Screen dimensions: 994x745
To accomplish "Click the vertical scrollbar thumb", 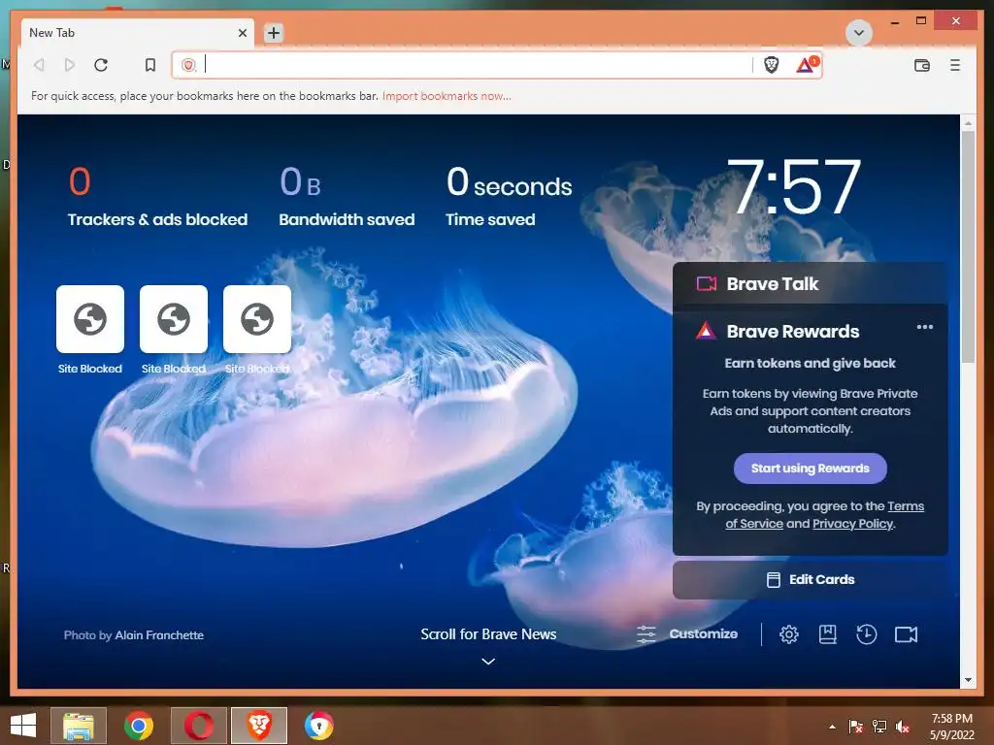I will [x=968, y=247].
